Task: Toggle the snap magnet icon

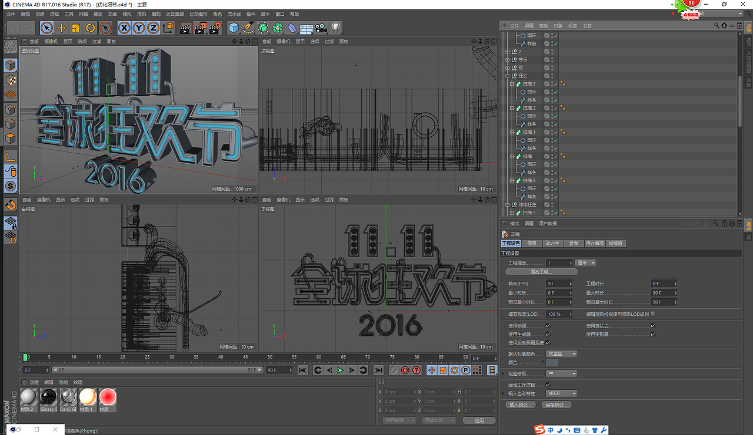Action: click(11, 205)
